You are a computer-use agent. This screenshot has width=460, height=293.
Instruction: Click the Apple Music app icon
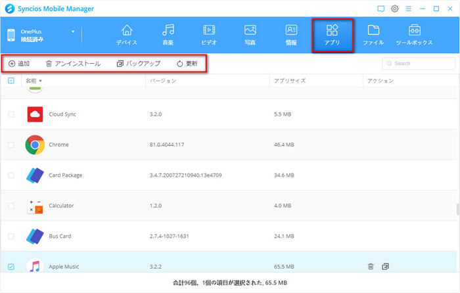coord(35,265)
